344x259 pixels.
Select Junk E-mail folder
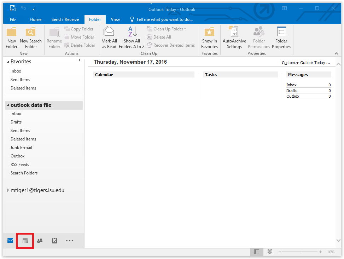pos(21,148)
